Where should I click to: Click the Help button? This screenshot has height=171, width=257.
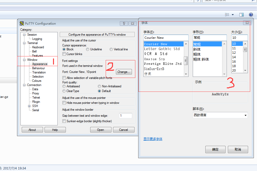55,130
